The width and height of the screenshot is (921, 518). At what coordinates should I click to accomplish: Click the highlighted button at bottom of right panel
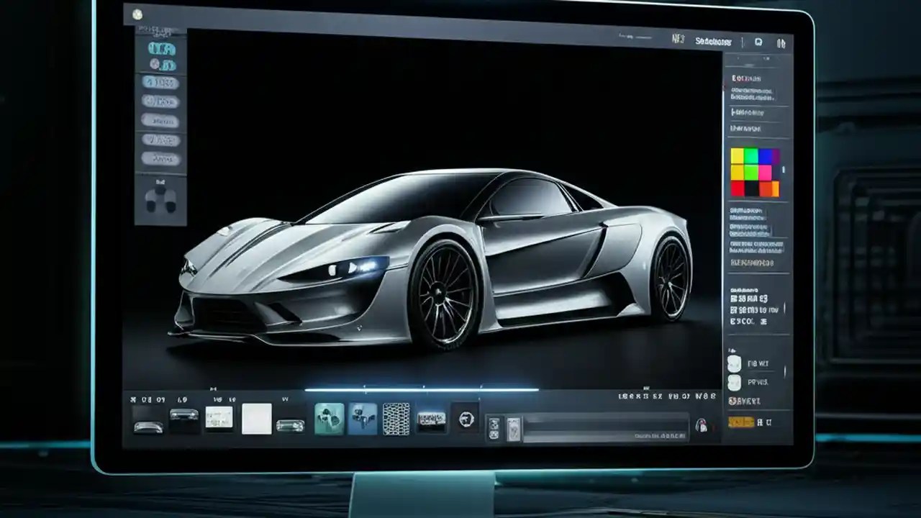pos(741,421)
